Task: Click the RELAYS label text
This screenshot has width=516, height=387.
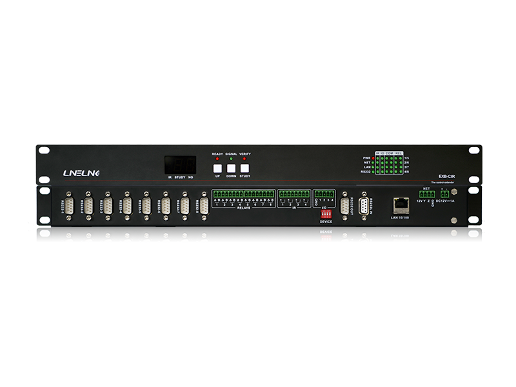Action: [x=244, y=208]
